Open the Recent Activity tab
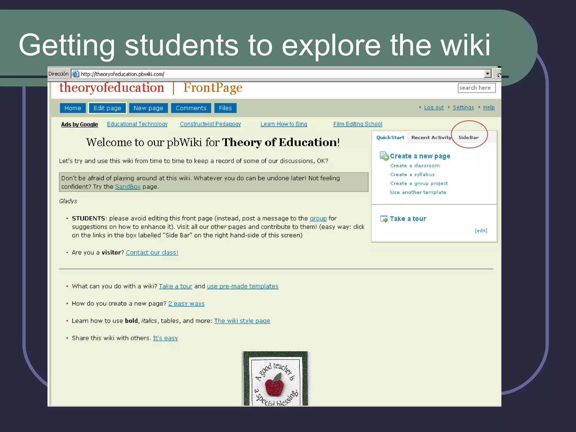The height and width of the screenshot is (432, 576). click(x=431, y=138)
